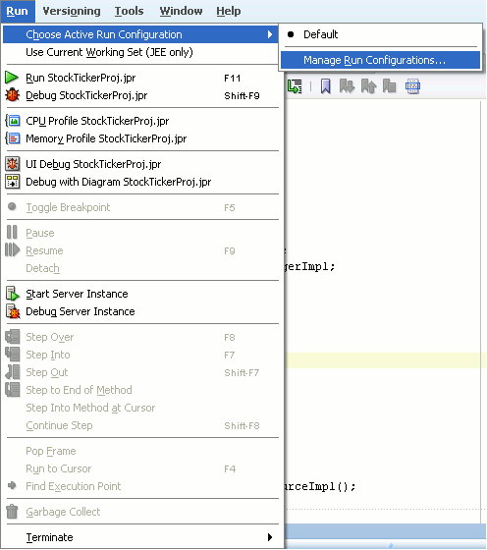Open the Versioning menu
The image size is (487, 550).
72,11
